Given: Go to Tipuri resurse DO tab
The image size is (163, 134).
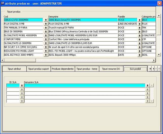Looking at the screenshot, I should point(111,69).
